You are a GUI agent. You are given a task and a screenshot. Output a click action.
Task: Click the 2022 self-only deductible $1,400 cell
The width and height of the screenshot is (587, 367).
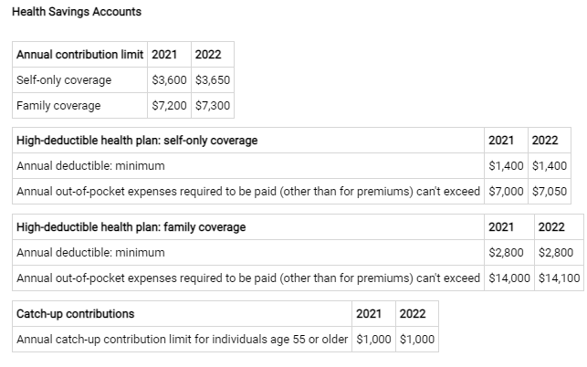(549, 166)
